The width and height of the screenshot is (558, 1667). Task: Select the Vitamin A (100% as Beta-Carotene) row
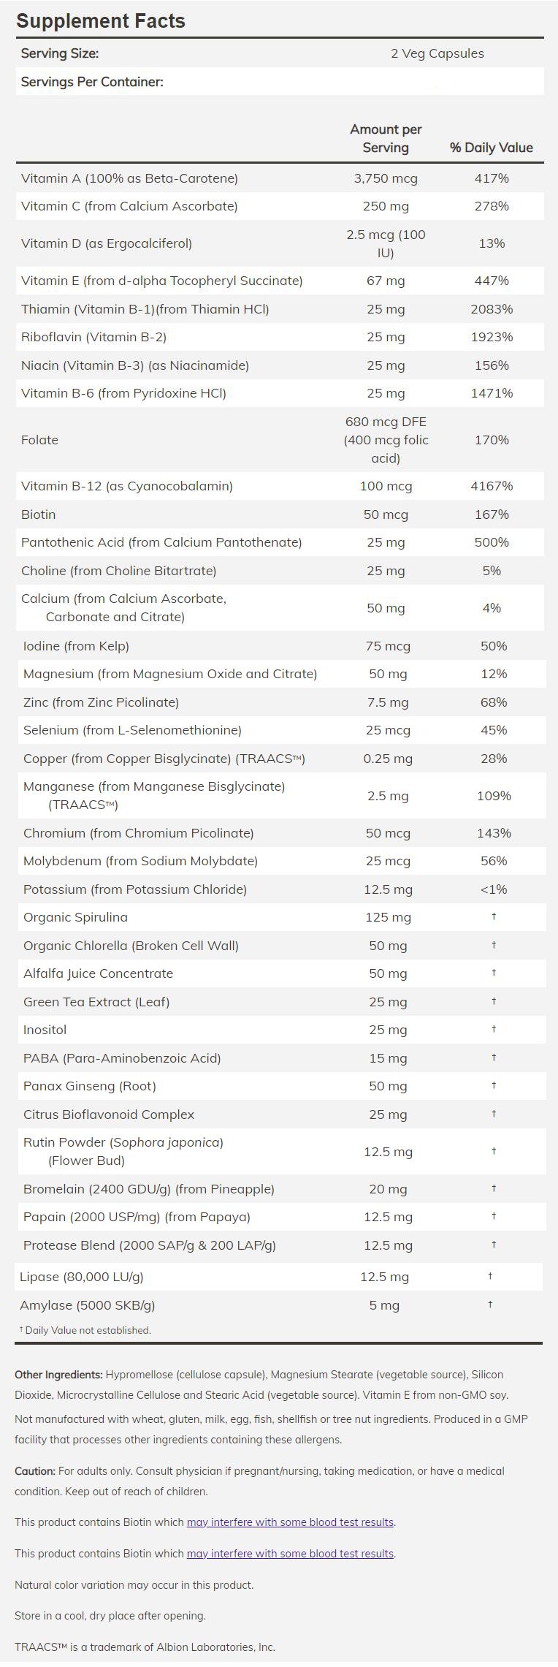(x=130, y=178)
